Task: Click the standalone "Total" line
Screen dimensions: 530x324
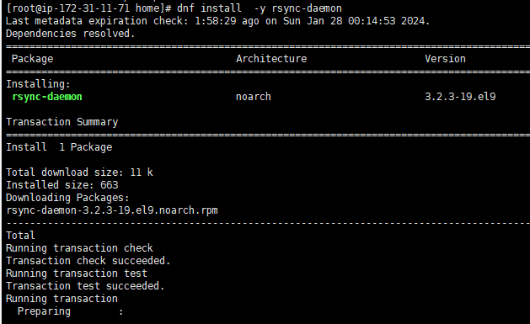Action: [20, 236]
